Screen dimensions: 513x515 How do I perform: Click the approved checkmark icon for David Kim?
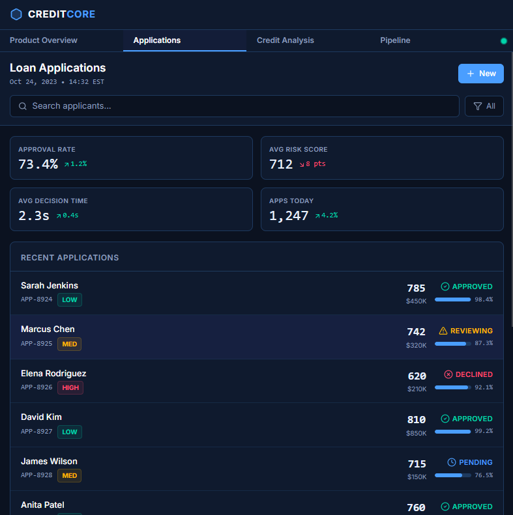point(445,419)
